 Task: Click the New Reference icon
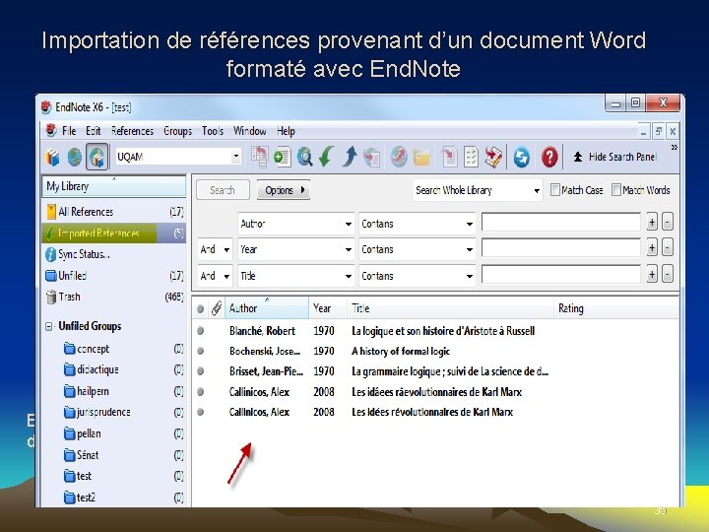point(283,157)
